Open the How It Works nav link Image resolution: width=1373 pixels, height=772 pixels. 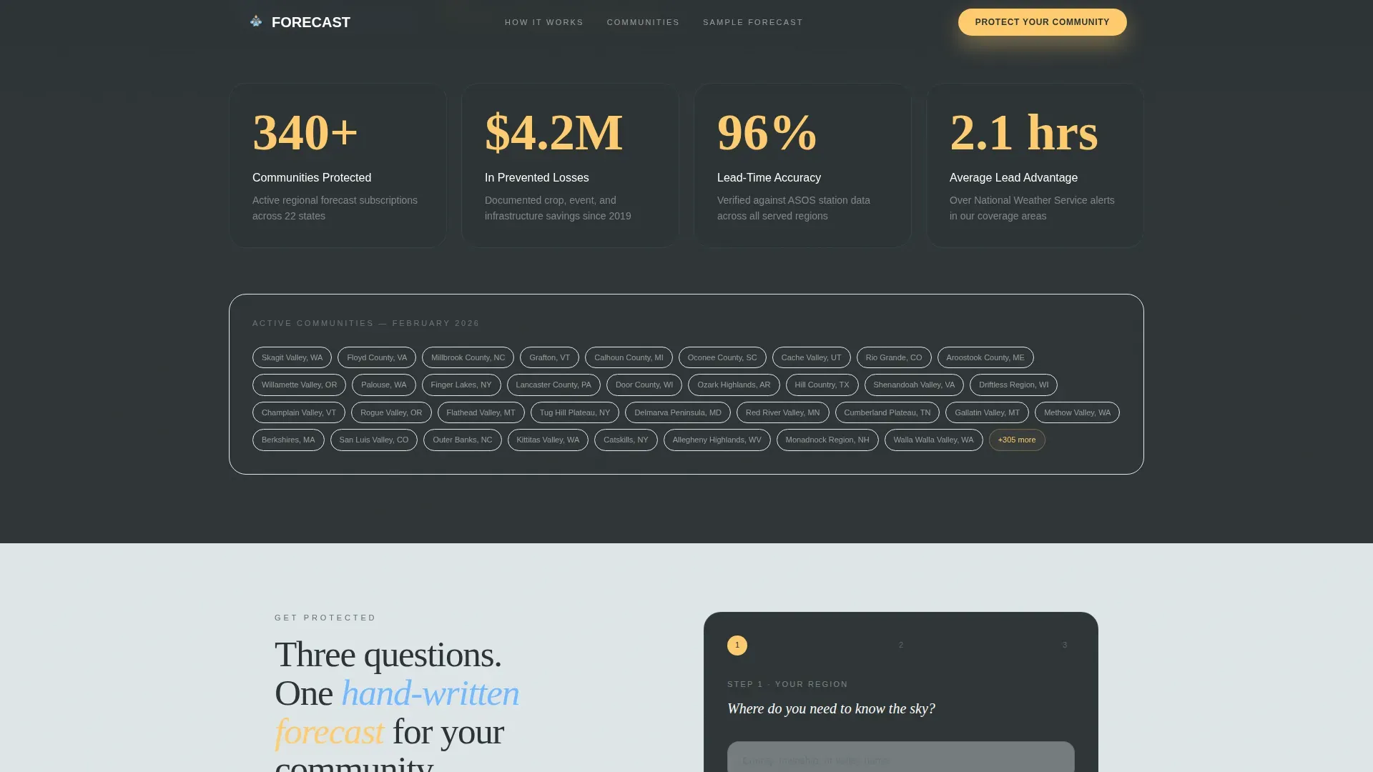(x=544, y=22)
